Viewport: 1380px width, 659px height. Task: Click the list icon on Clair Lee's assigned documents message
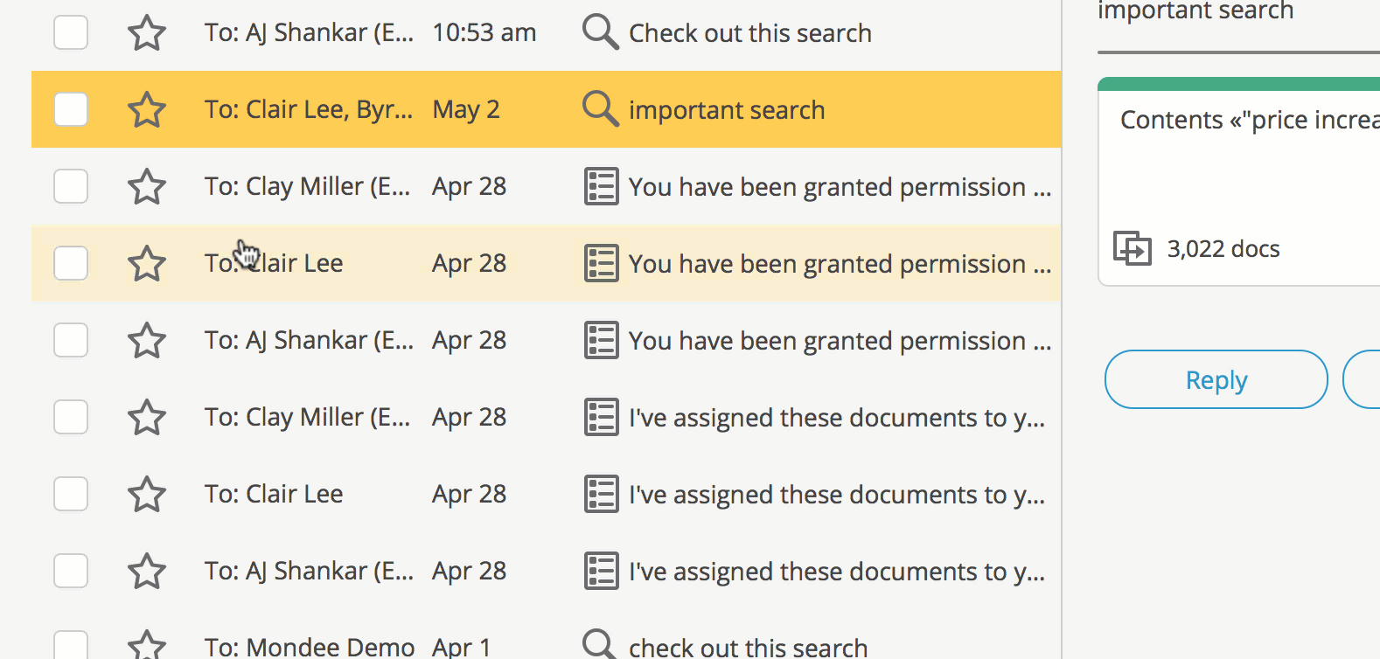point(602,494)
